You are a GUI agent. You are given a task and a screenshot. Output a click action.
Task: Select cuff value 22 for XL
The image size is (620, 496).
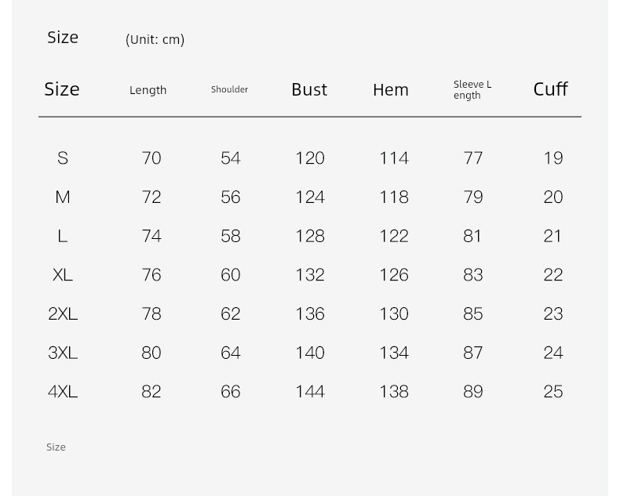coord(553,275)
